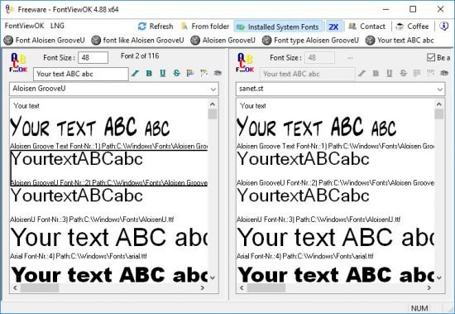The image size is (455, 314).
Task: Open the info icon at toolbar end
Action: 443,27
